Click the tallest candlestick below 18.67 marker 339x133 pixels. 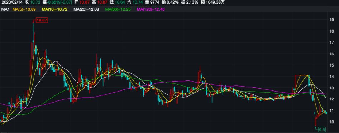click(33, 38)
